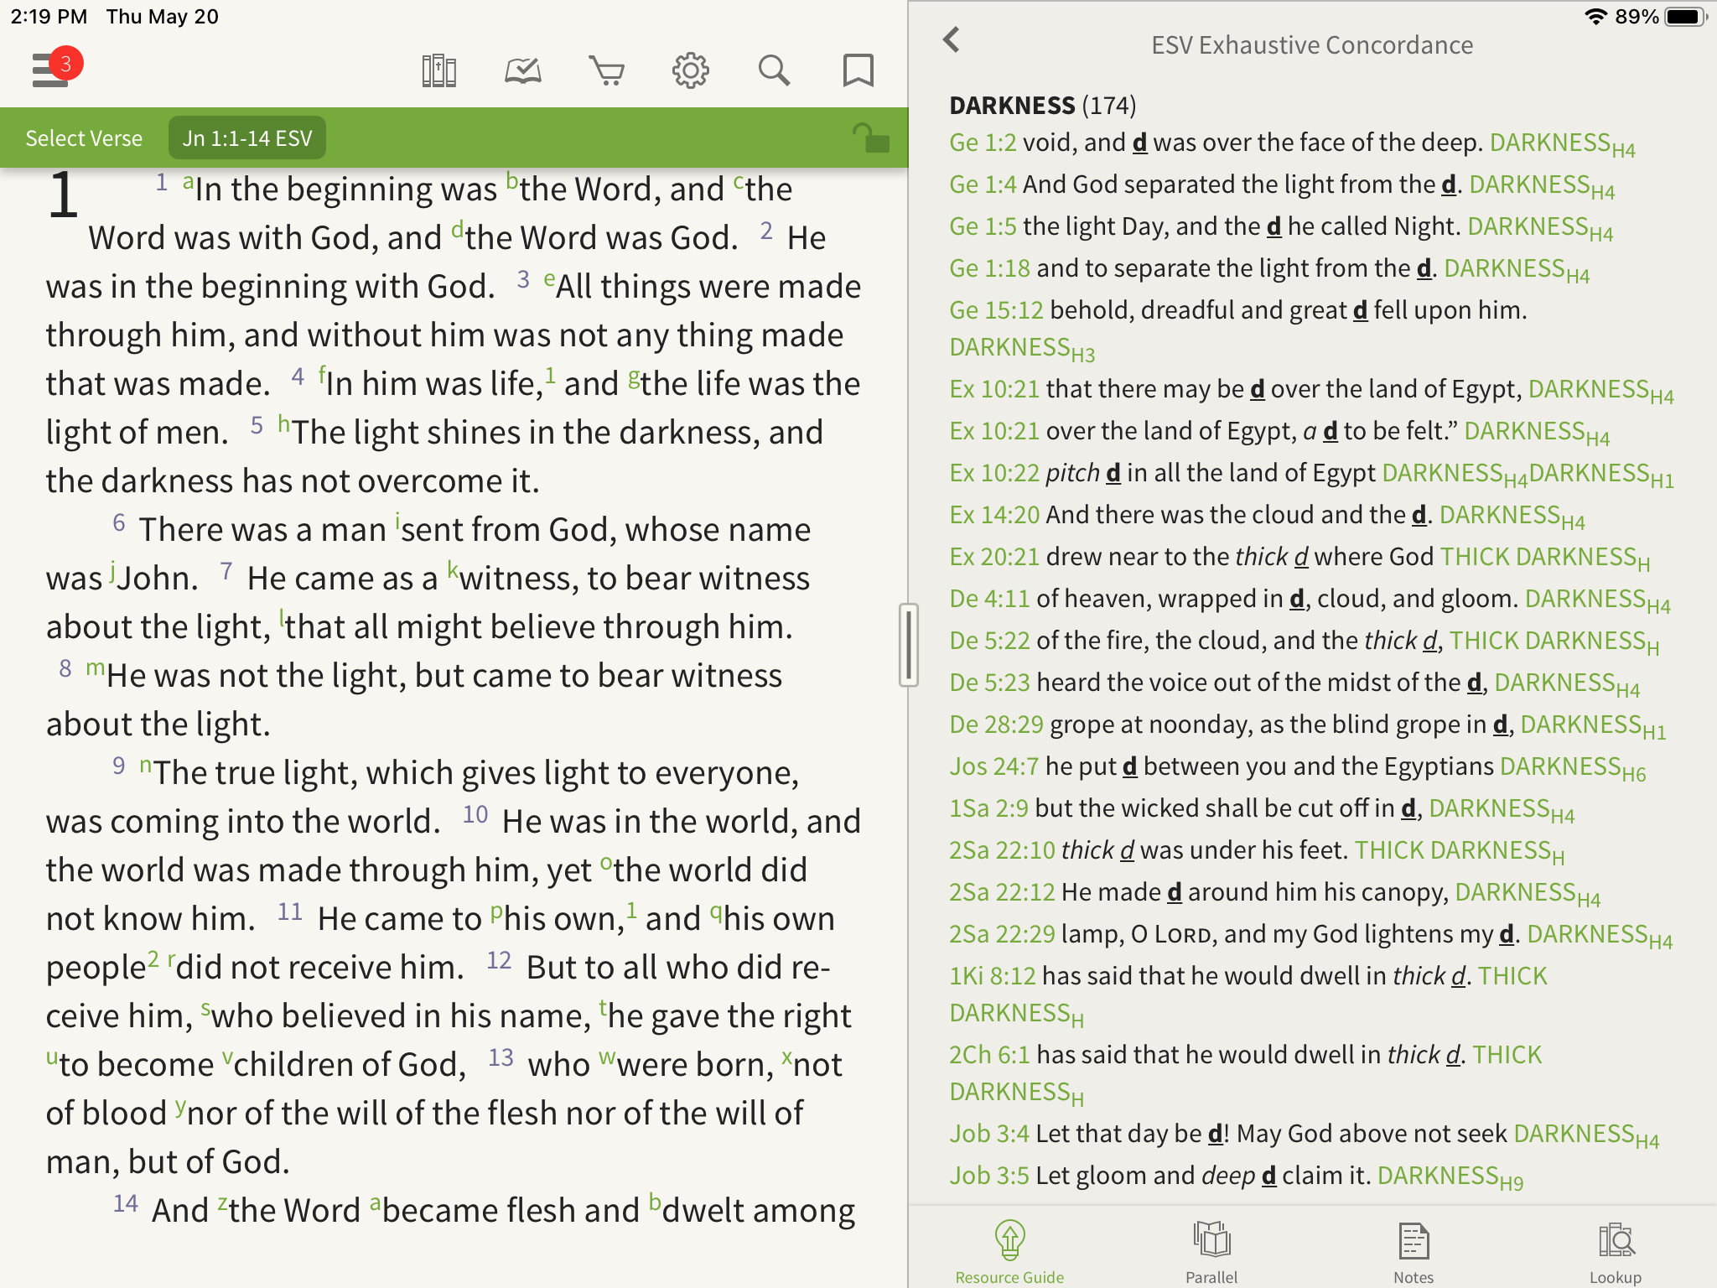1717x1288 pixels.
Task: Open the Ge 1:5 reference link
Action: point(983,226)
